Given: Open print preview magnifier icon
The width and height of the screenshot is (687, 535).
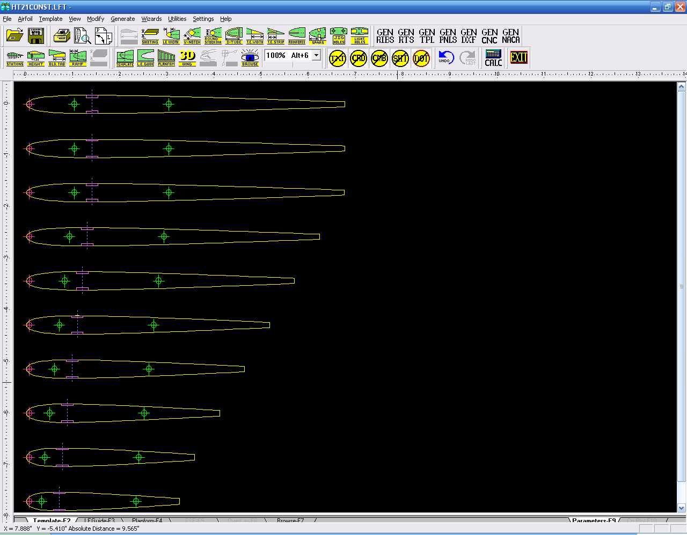Looking at the screenshot, I should pyautogui.click(x=82, y=36).
